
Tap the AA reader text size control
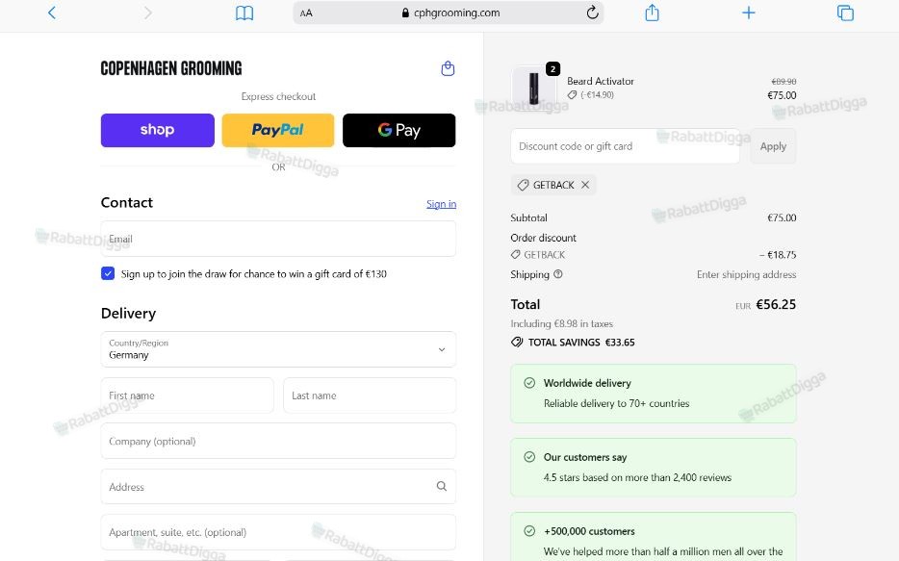click(x=306, y=13)
